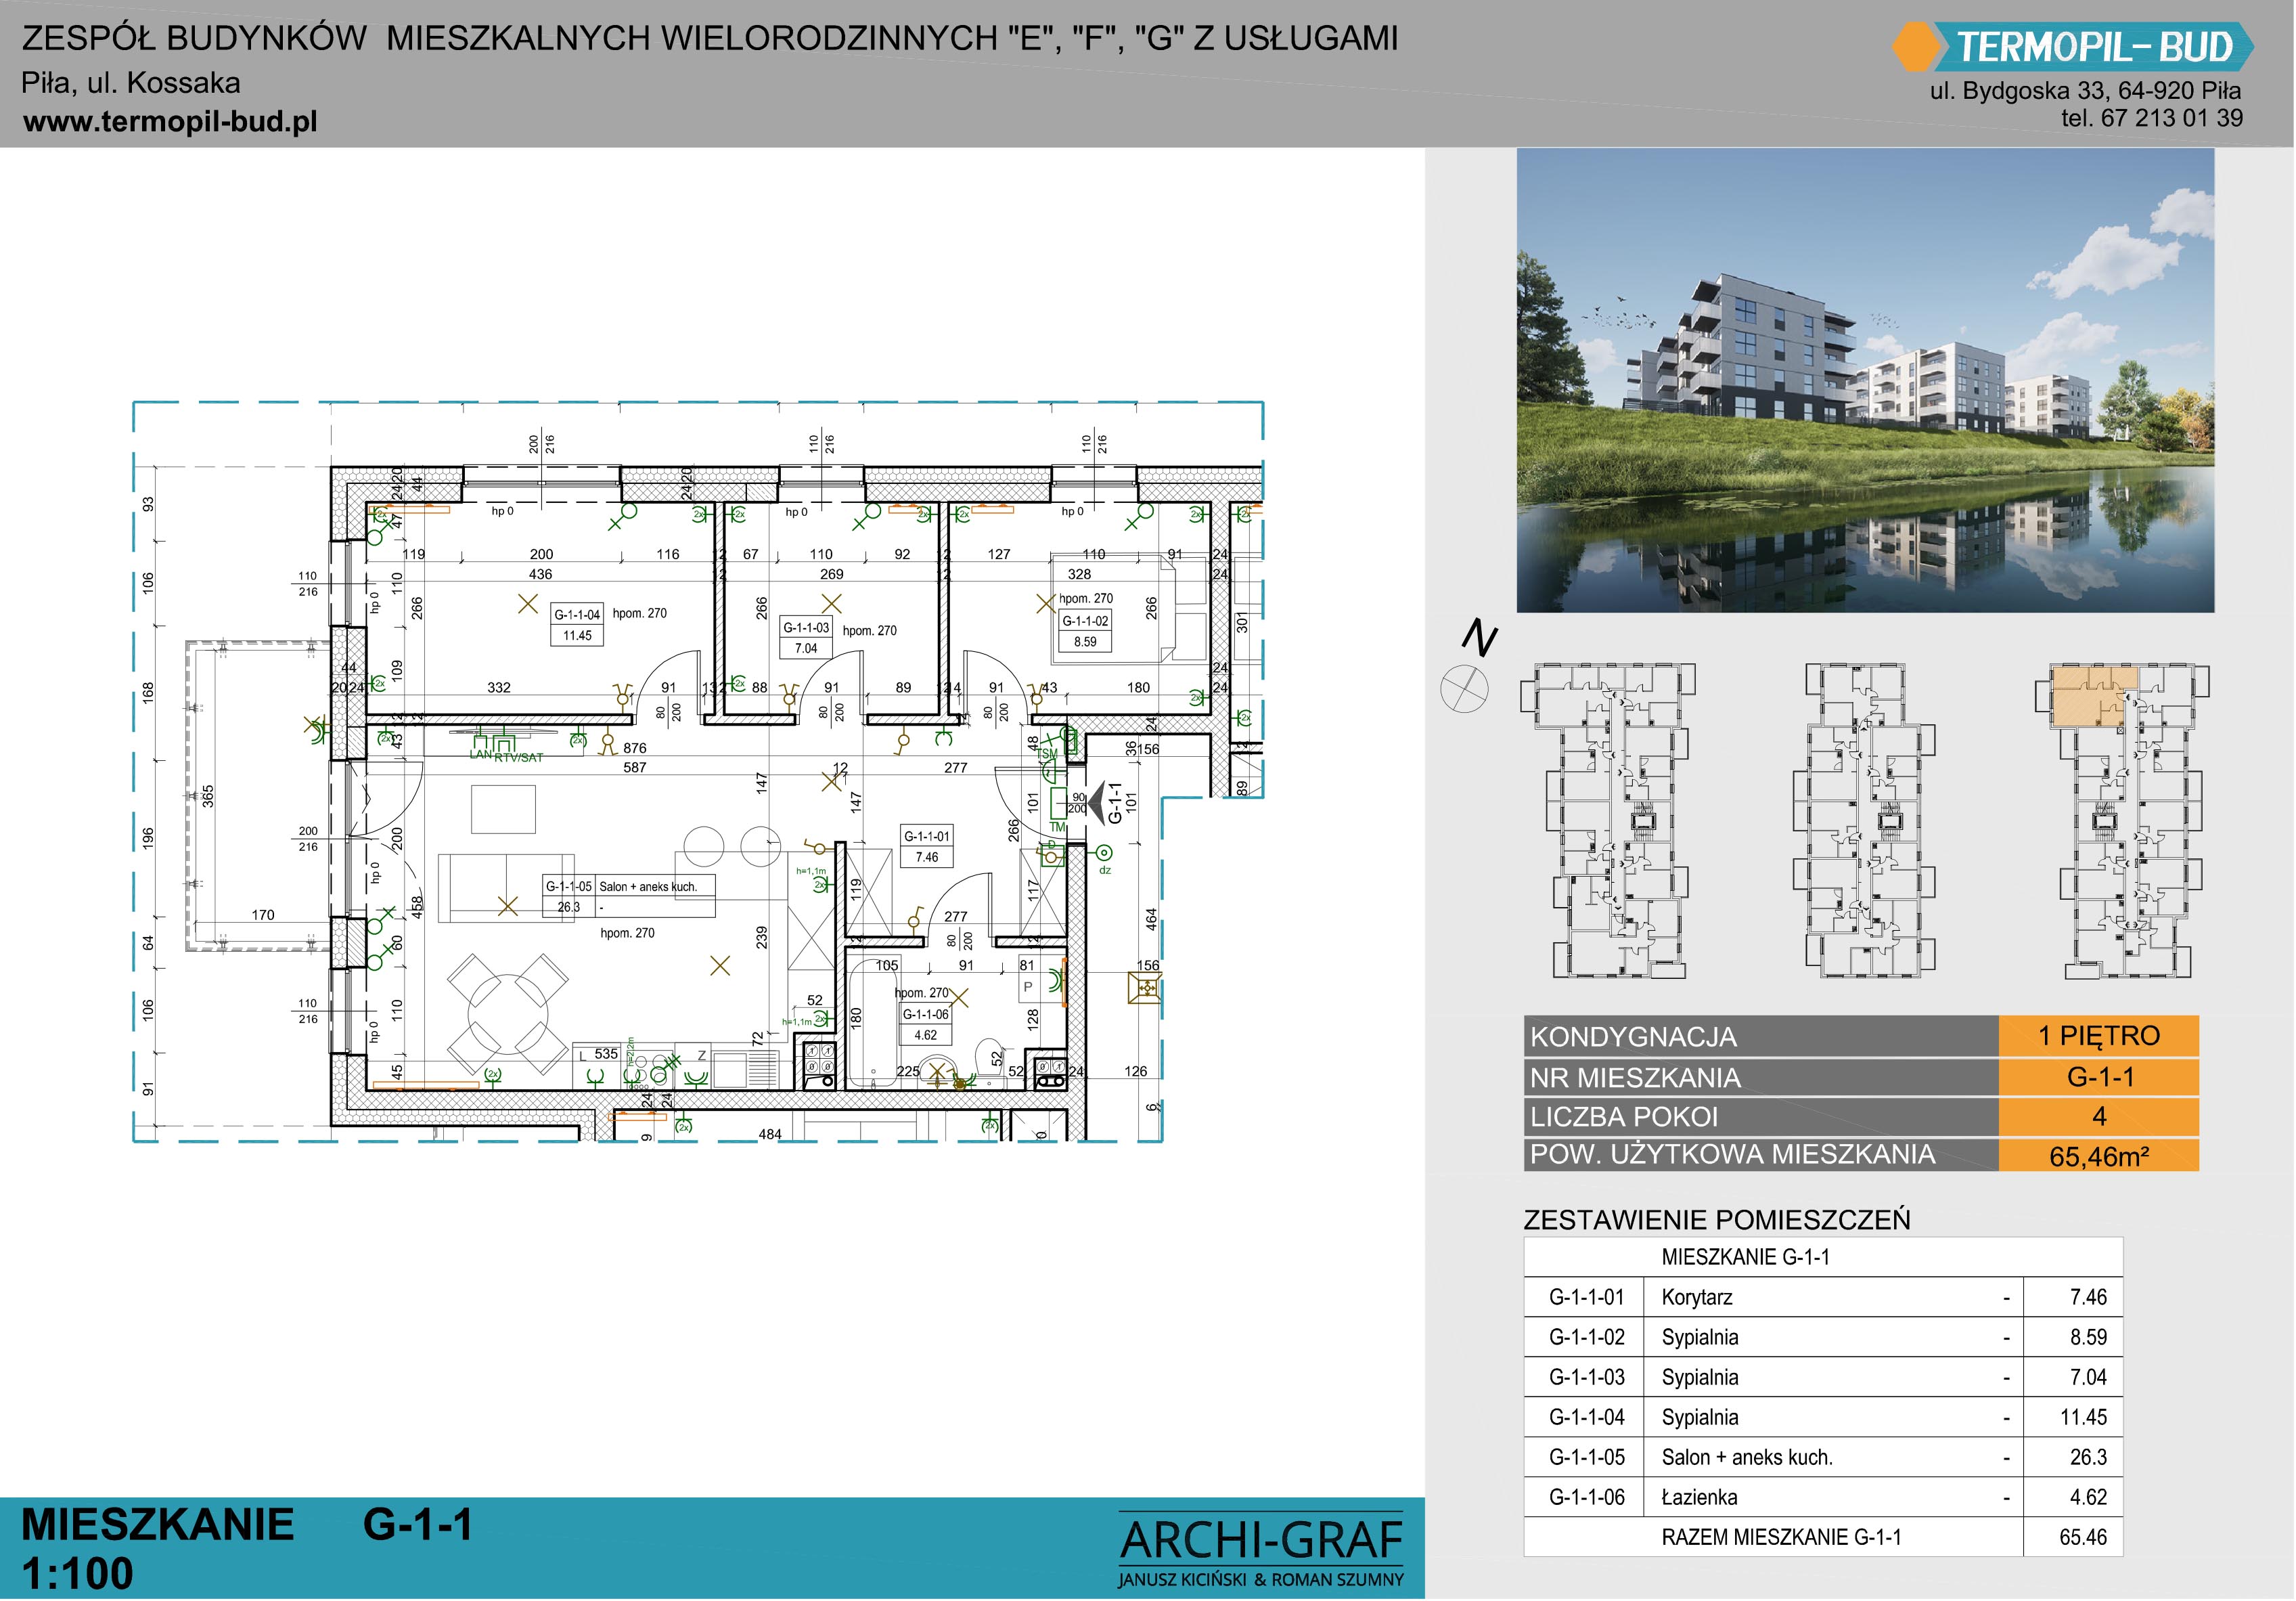Click the room tag G-1-1-02 on the plan
Screen dimensions: 2296x1601
pos(1085,632)
